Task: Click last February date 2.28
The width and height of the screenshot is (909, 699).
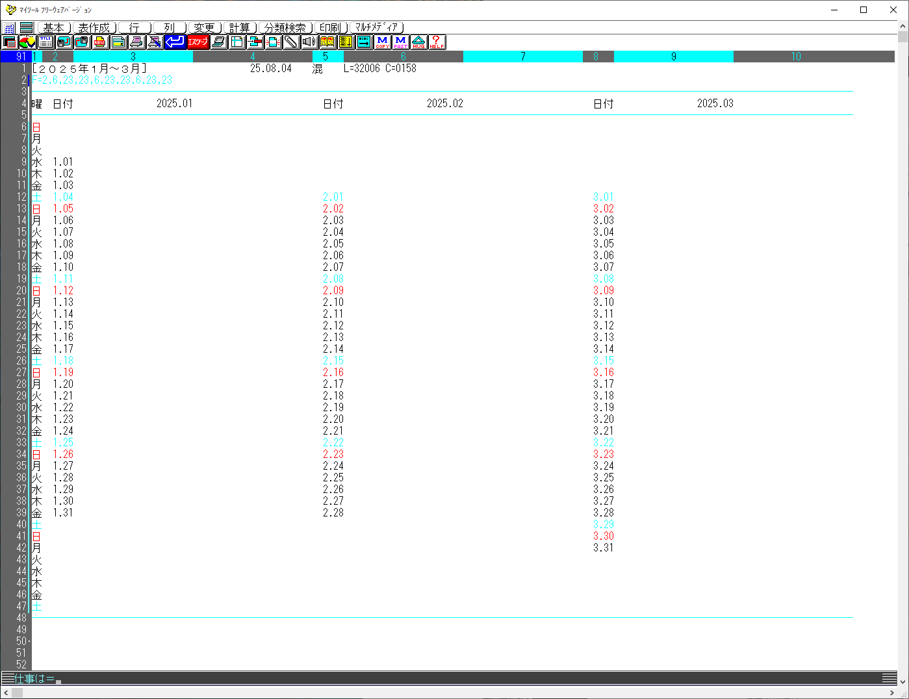Action: pos(334,513)
